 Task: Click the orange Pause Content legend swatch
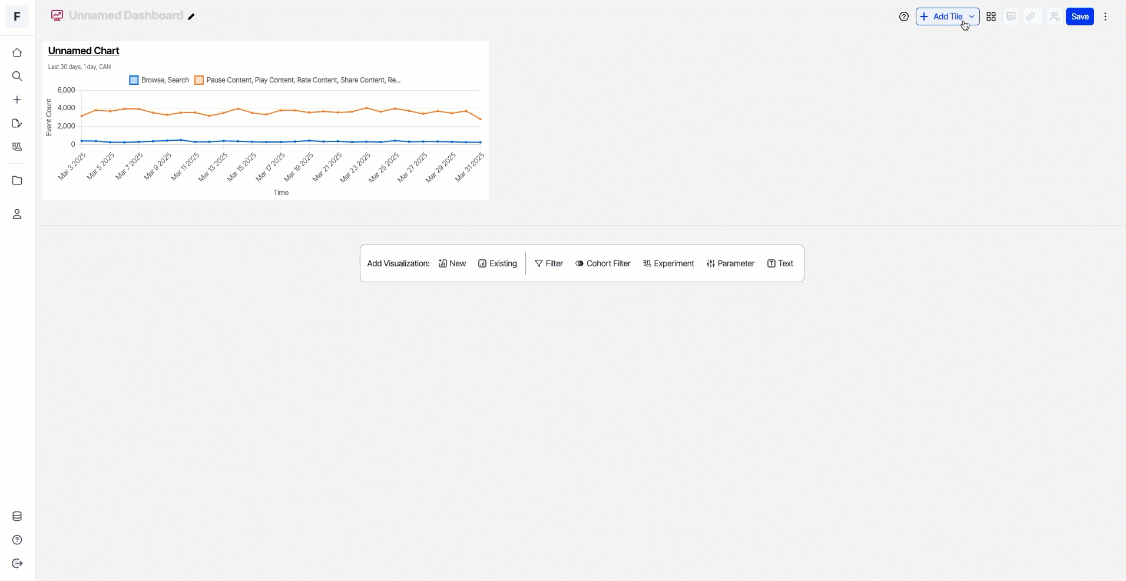199,80
